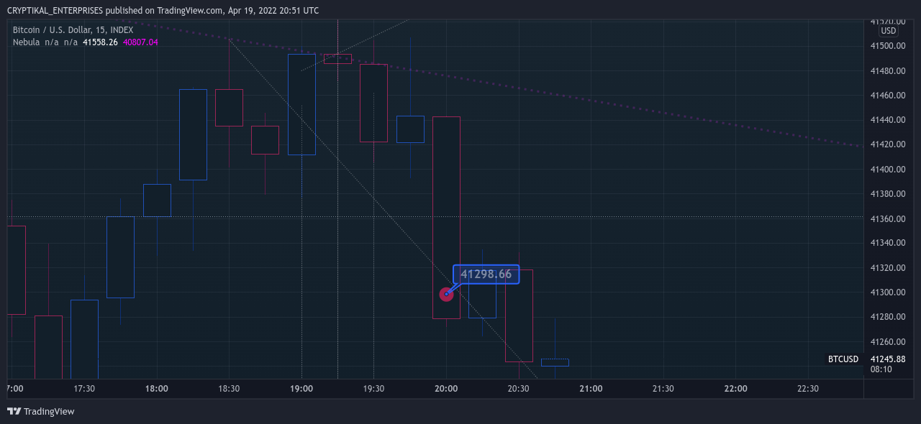Click the 41440.00 price axis label
921x424 pixels.
[887, 120]
